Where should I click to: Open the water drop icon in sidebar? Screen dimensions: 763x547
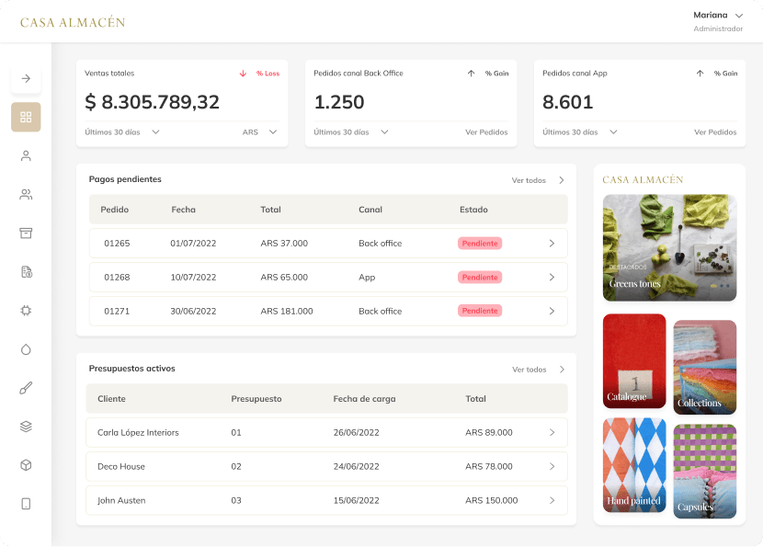coord(26,349)
